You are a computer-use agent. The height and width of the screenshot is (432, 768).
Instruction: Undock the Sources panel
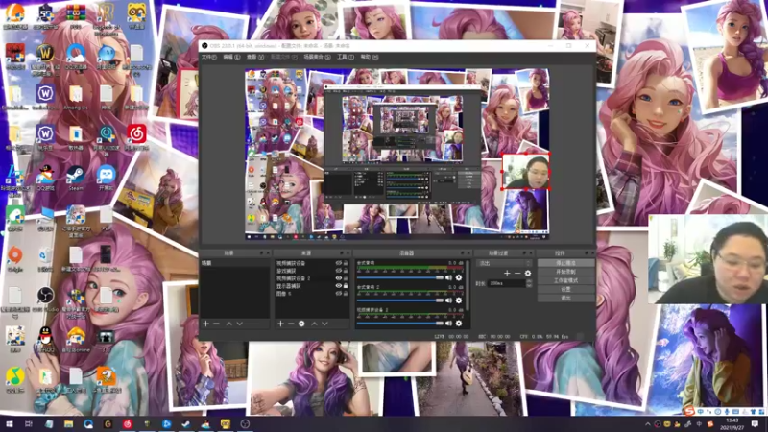pyautogui.click(x=342, y=253)
